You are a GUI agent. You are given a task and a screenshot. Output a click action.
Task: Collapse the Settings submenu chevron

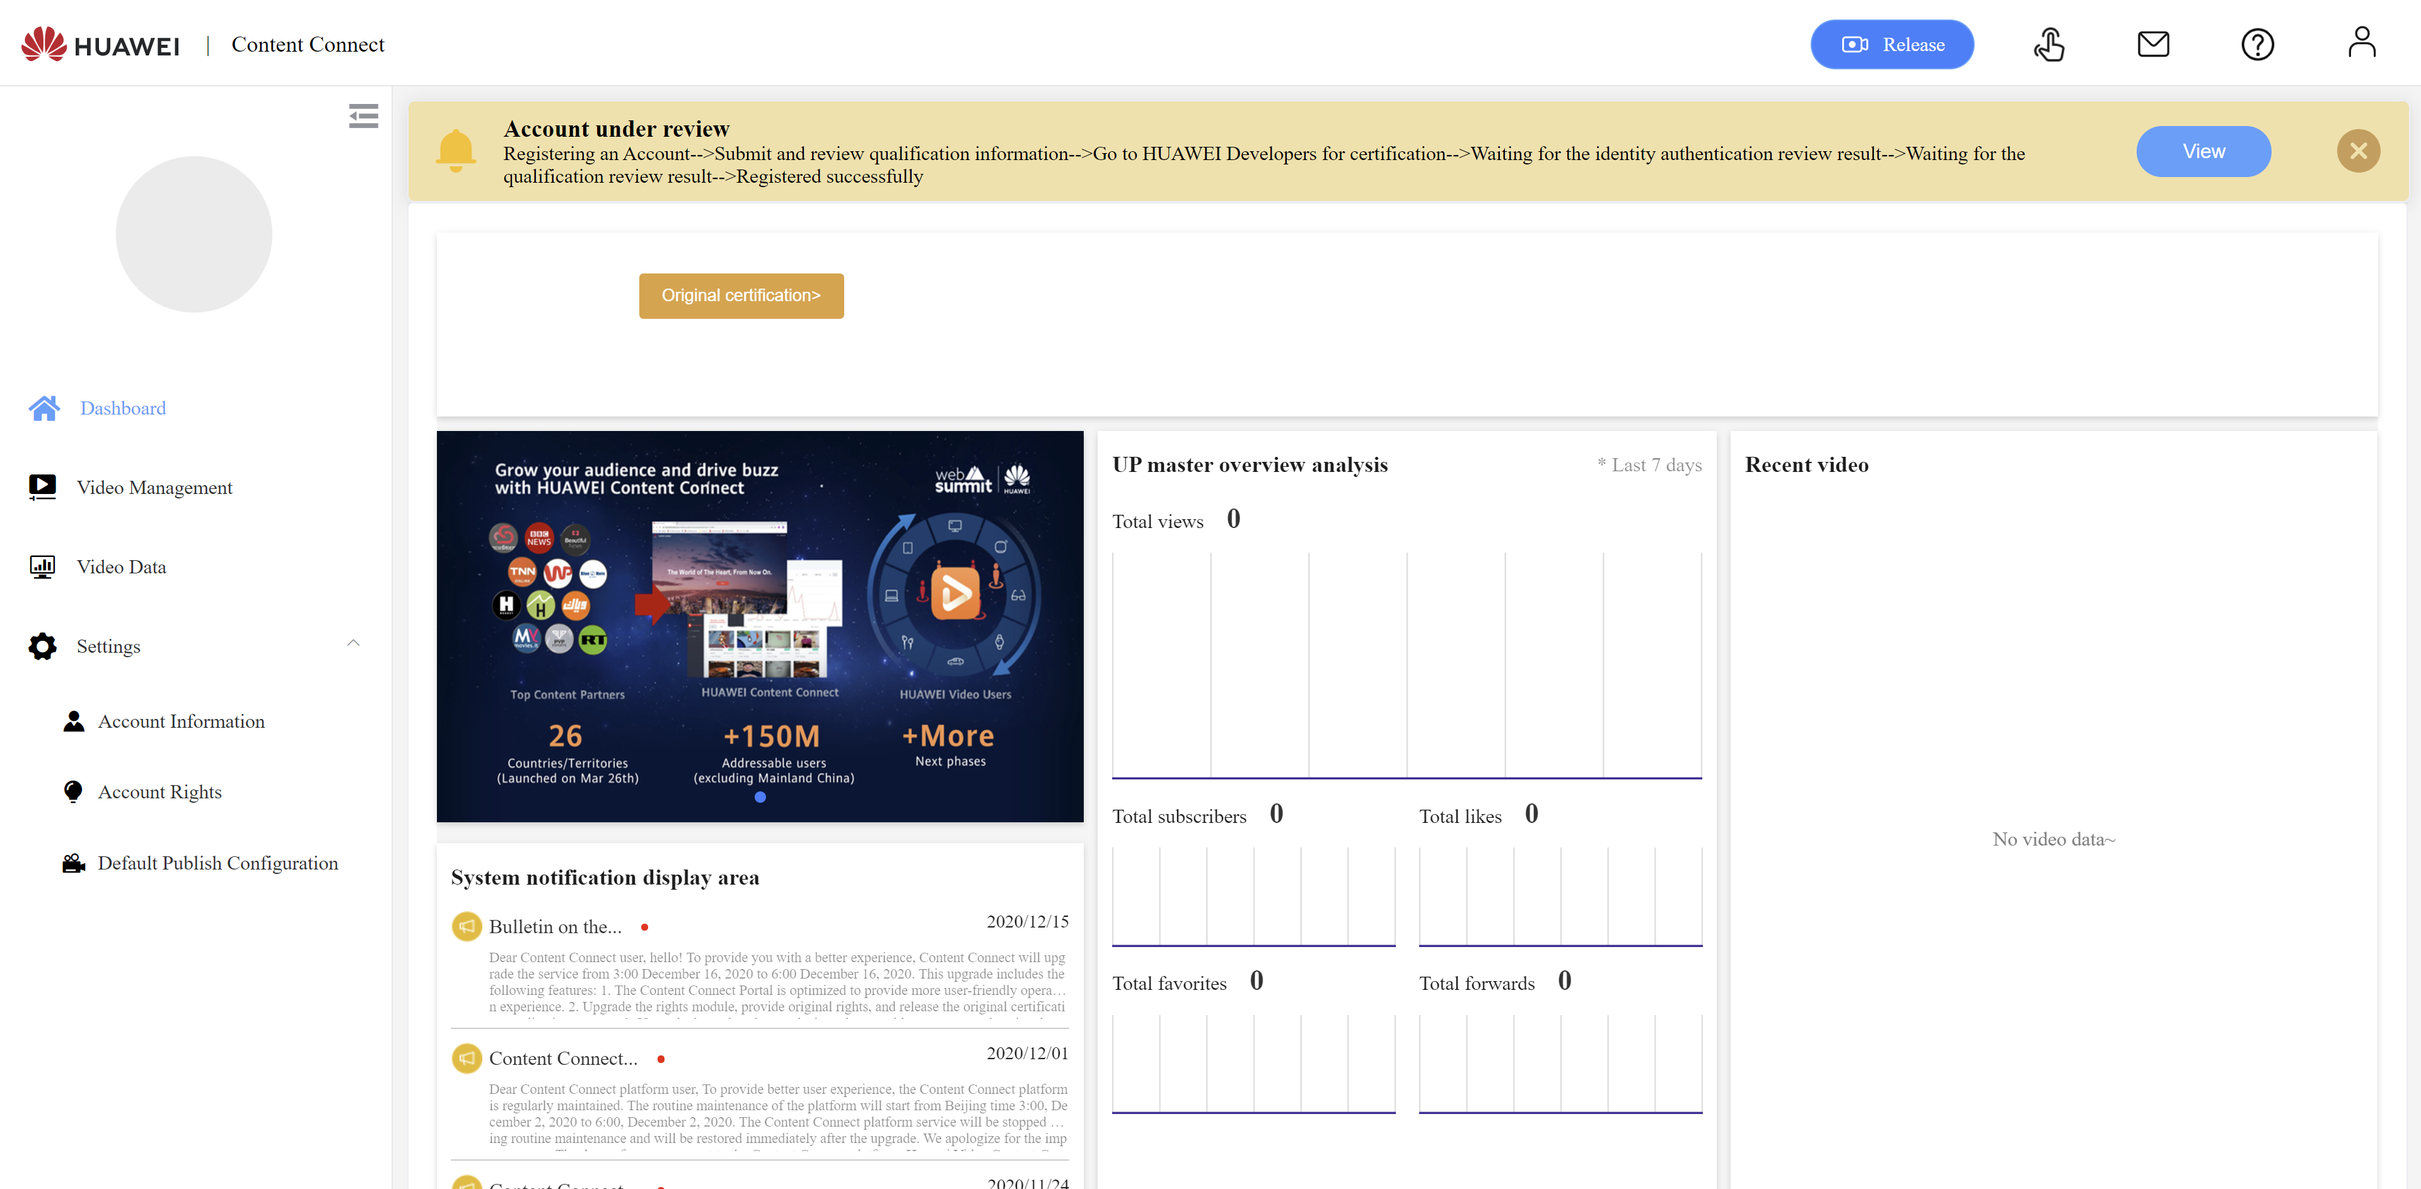coord(353,643)
